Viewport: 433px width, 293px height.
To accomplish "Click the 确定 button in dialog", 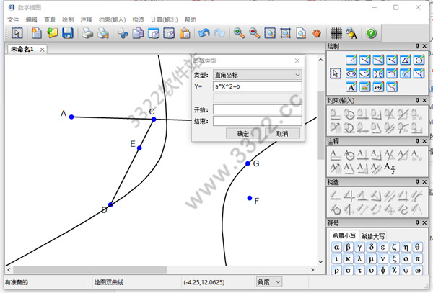I will [243, 134].
